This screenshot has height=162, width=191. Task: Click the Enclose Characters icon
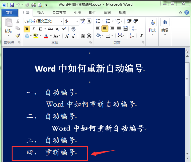[89, 36]
